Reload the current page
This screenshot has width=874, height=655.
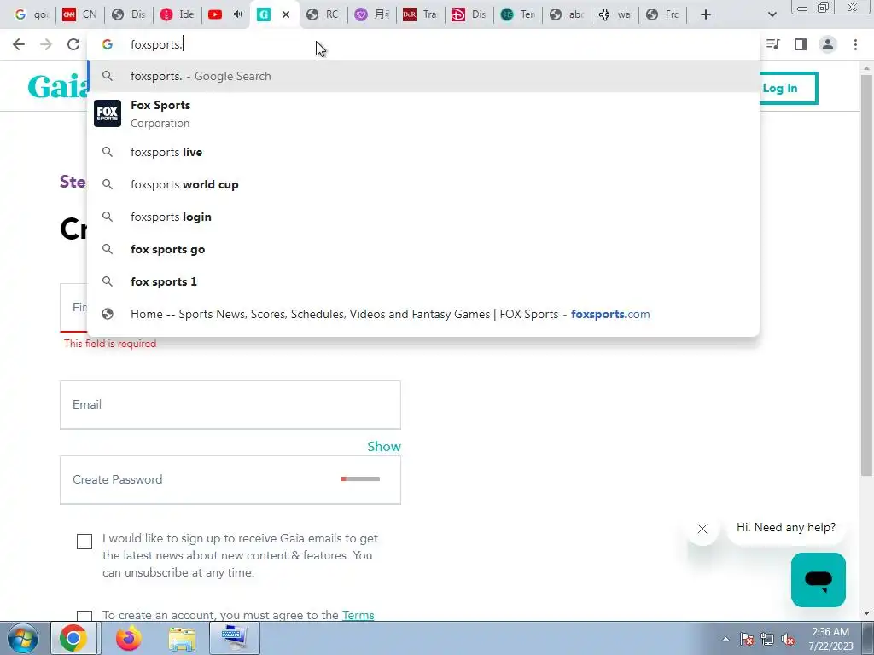click(x=73, y=44)
